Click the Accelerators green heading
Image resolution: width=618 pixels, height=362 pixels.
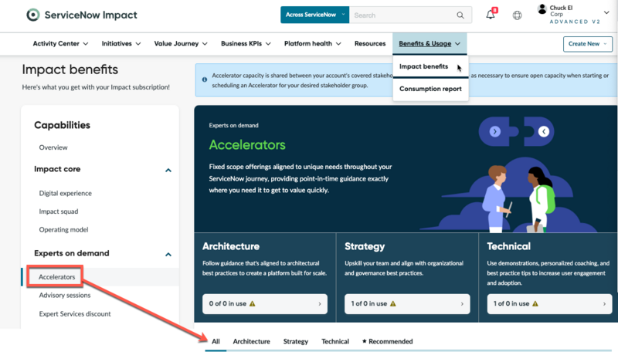point(247,145)
